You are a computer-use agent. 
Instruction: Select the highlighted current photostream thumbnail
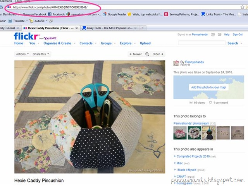(x=208, y=133)
